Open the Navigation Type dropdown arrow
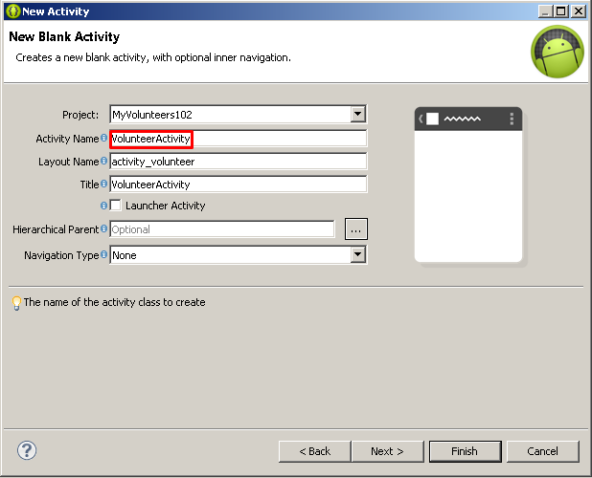The height and width of the screenshot is (478, 592). [357, 255]
